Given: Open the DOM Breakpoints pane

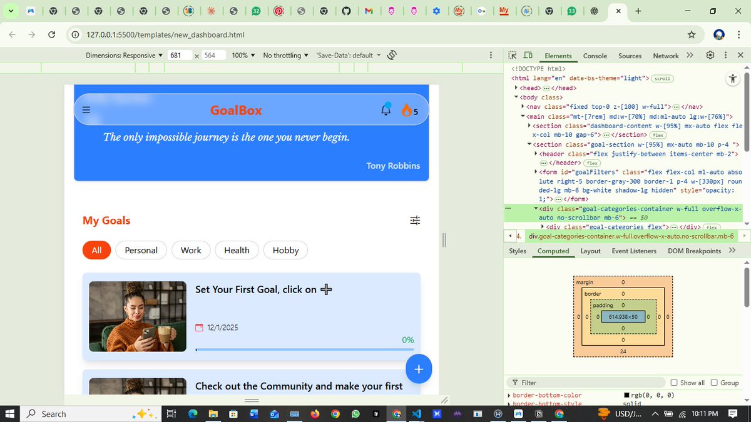Looking at the screenshot, I should (694, 251).
